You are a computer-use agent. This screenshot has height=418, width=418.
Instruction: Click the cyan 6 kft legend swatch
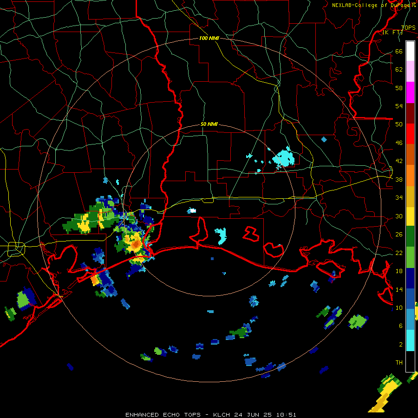tap(410, 340)
